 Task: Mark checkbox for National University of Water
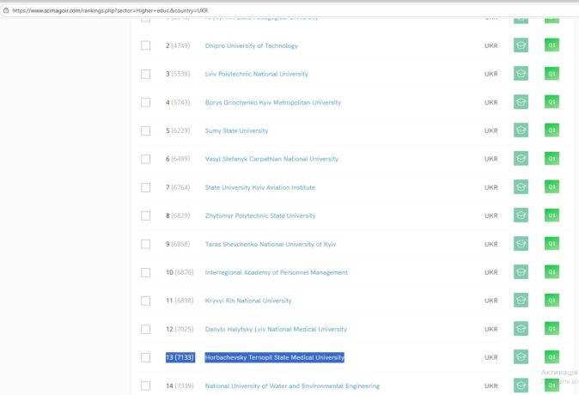(146, 386)
